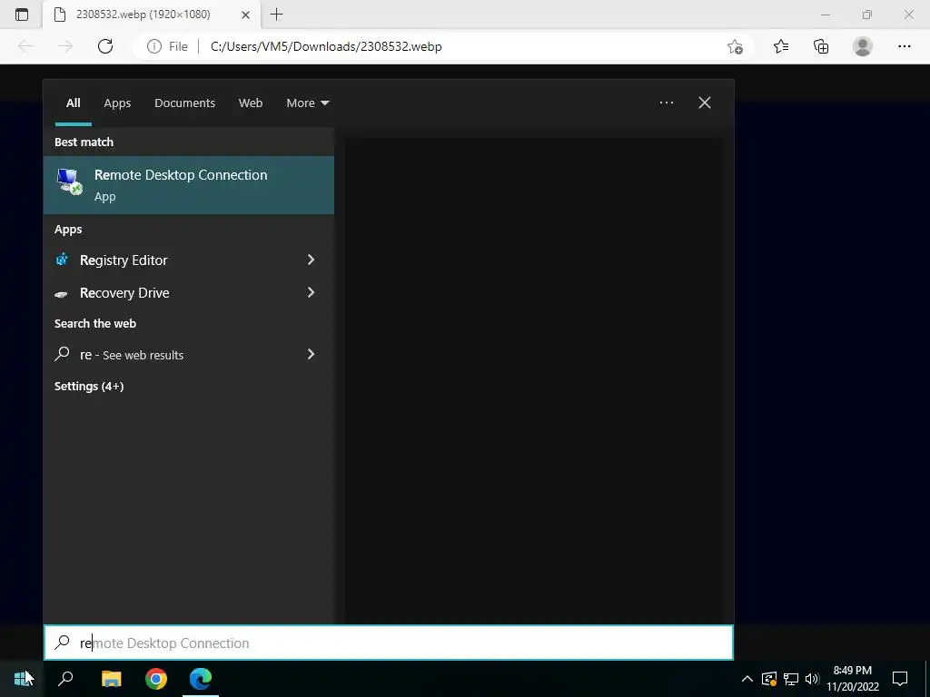Image resolution: width=930 pixels, height=697 pixels.
Task: Click the taskbar search magnifier icon
Action: coord(65,679)
